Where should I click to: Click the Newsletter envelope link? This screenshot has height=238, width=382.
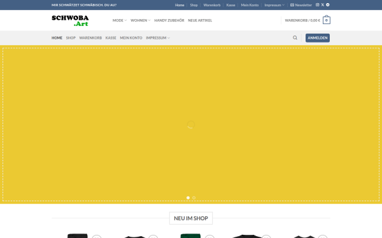coord(301,5)
